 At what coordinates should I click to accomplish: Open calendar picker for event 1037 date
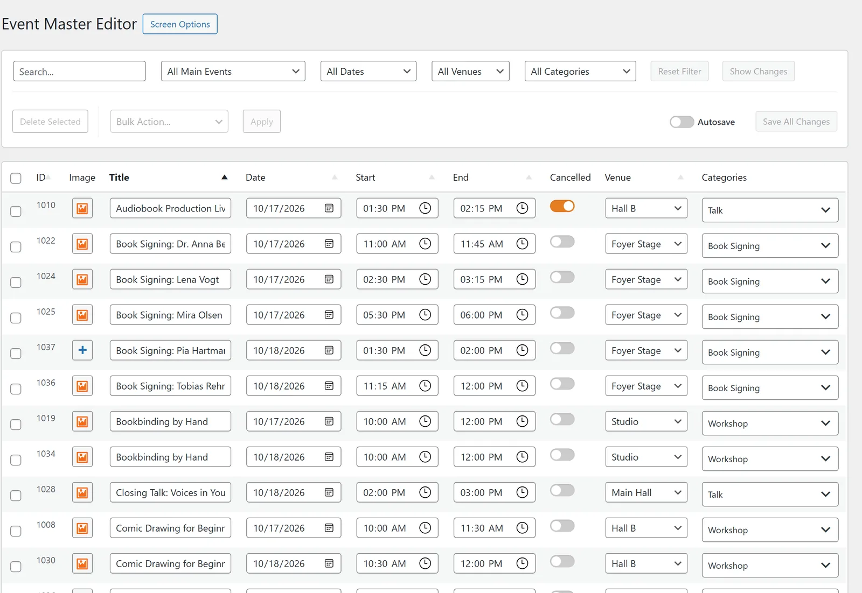coord(329,350)
